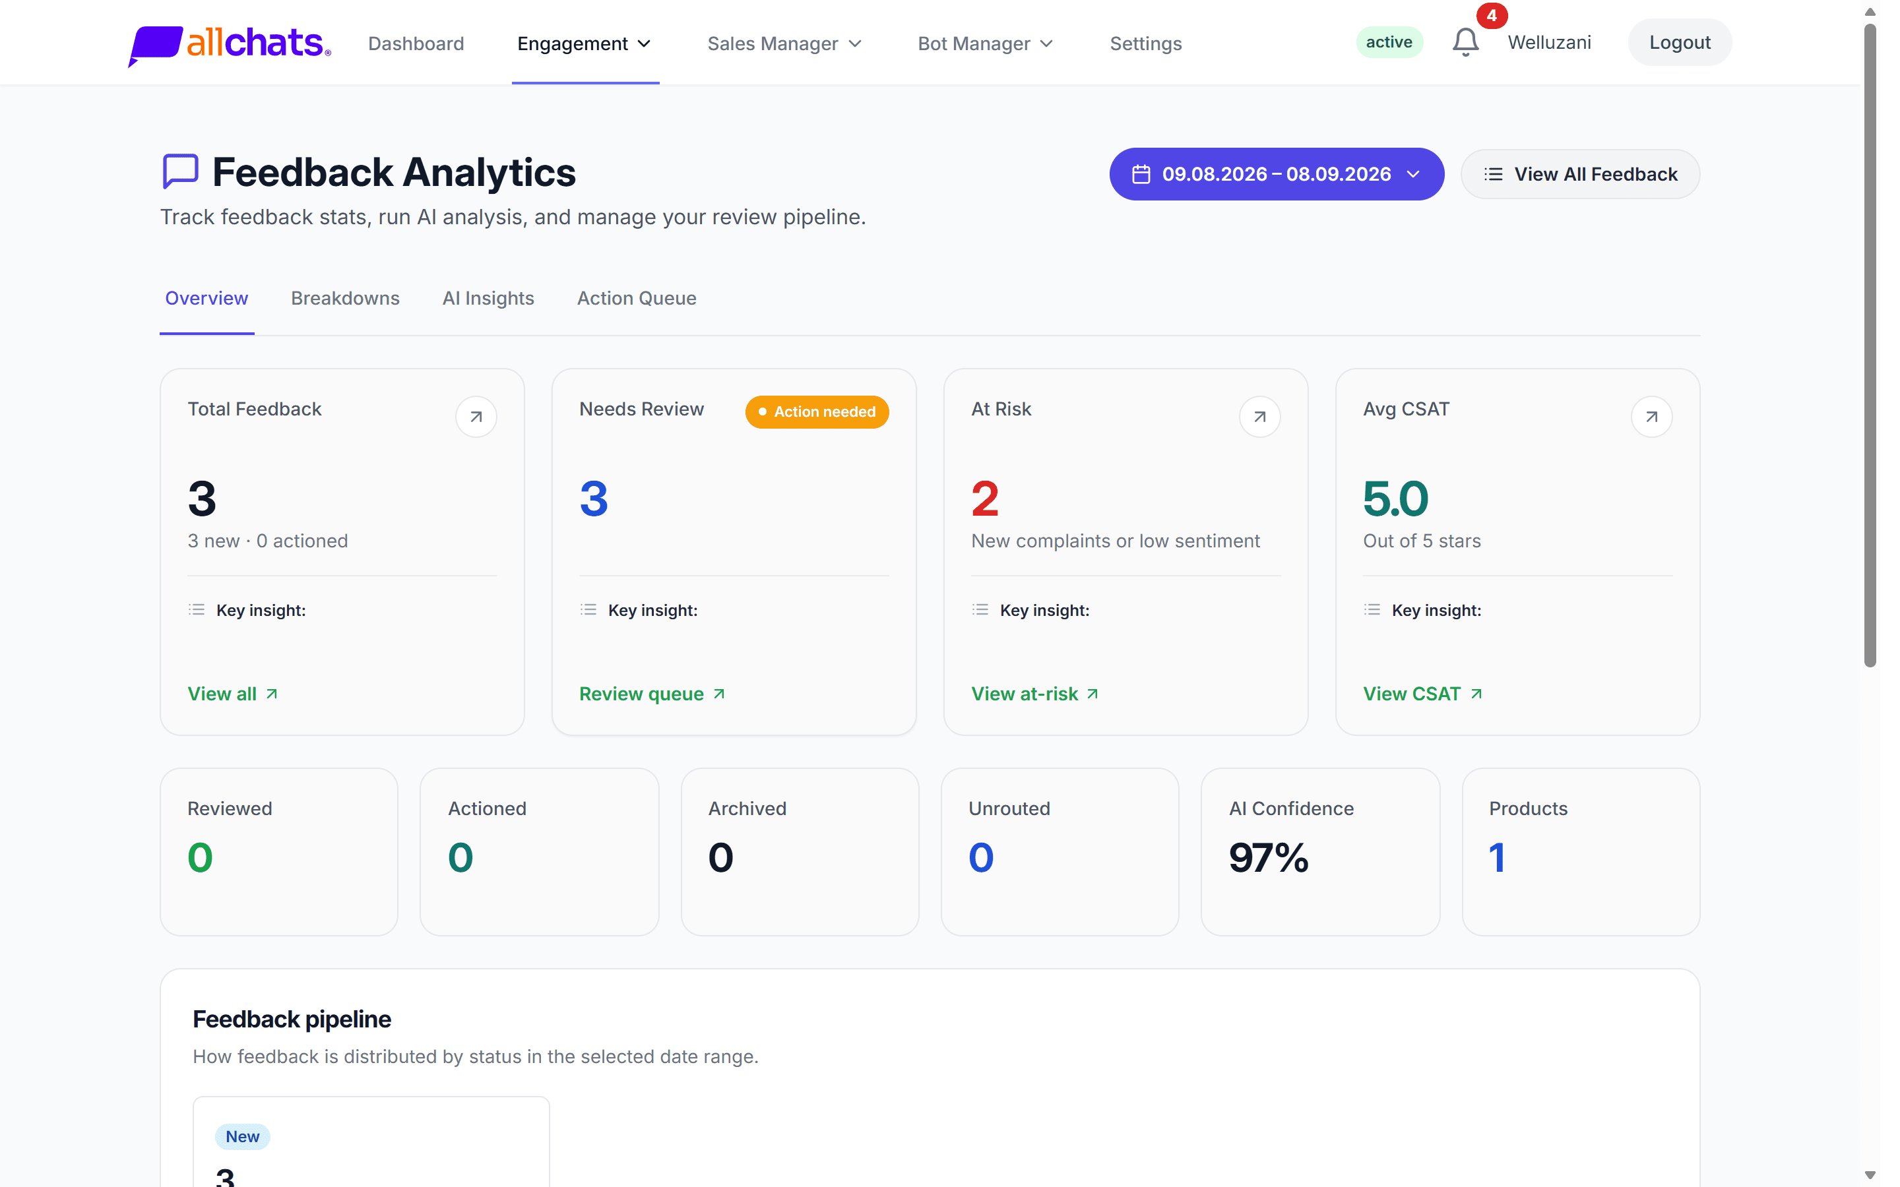Expand the Bot Manager menu
Image resolution: width=1900 pixels, height=1187 pixels.
986,43
